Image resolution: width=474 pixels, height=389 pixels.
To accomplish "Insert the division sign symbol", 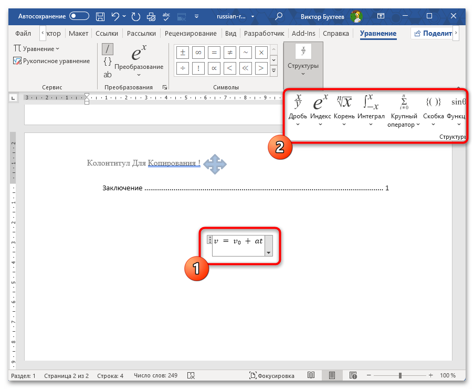I will point(183,68).
